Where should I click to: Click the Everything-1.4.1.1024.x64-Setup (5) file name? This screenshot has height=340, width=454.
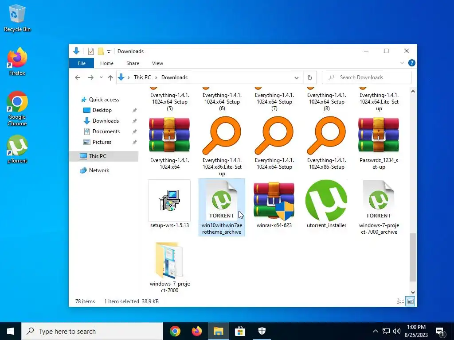click(x=169, y=102)
